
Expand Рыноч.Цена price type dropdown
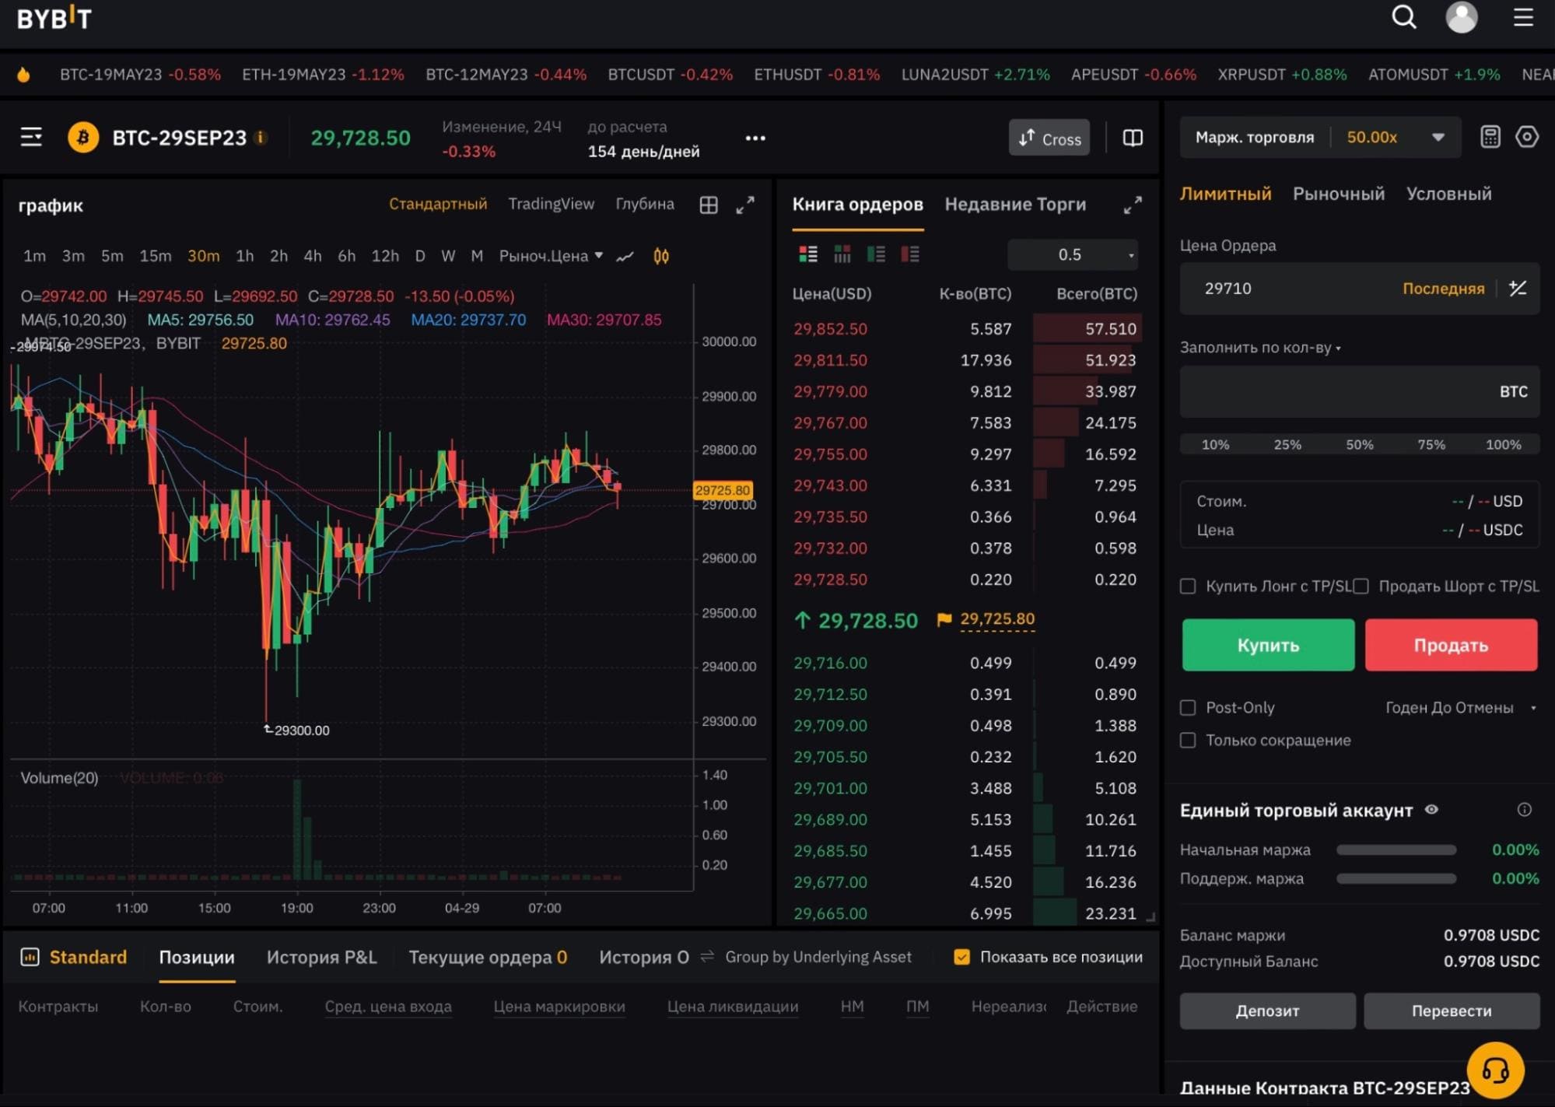(551, 256)
